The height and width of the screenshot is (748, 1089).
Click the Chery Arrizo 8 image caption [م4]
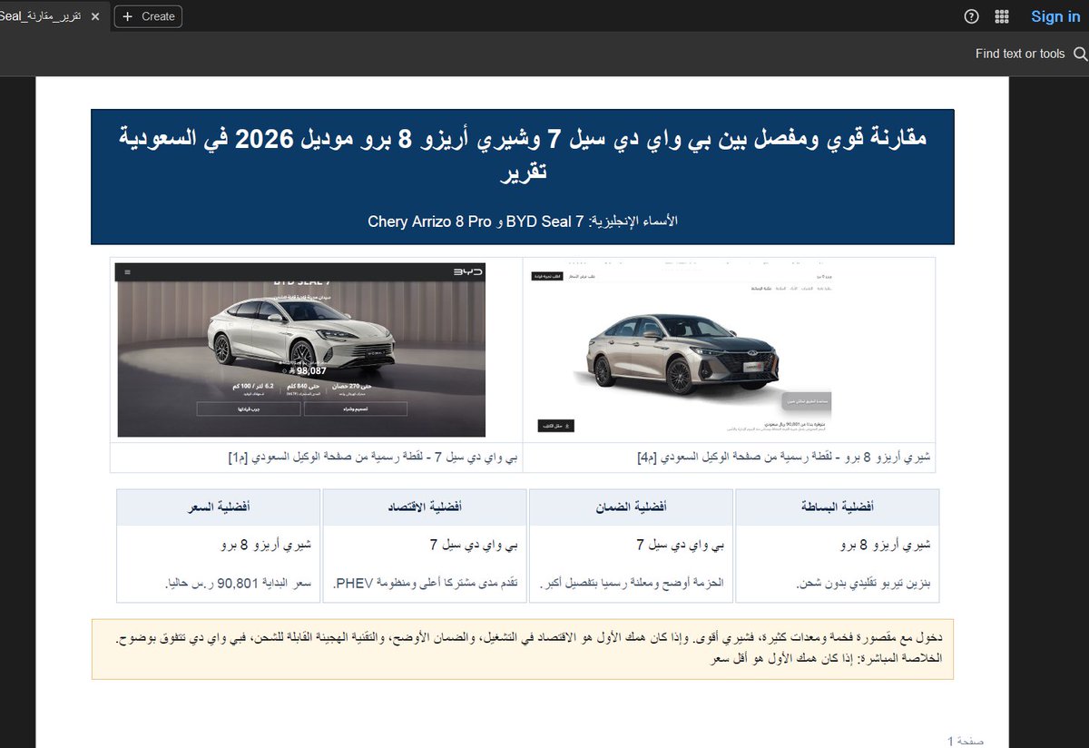click(784, 458)
